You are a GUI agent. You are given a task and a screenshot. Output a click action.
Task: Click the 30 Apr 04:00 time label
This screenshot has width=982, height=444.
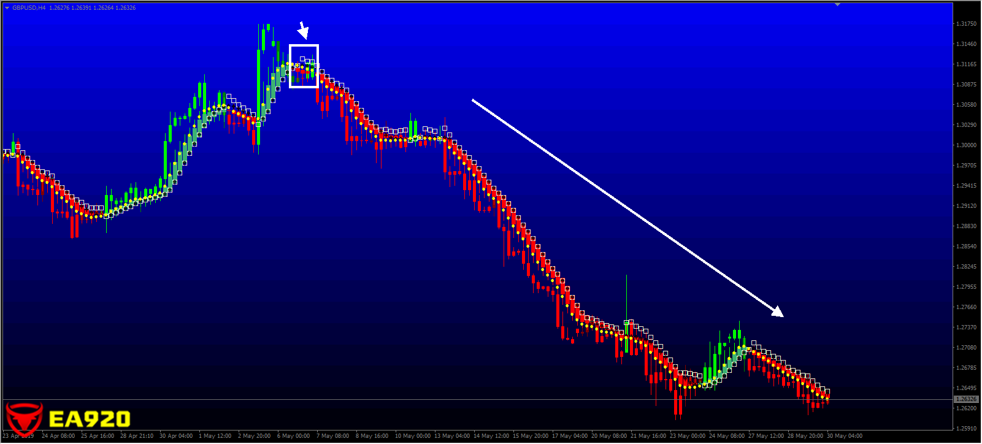(x=176, y=436)
